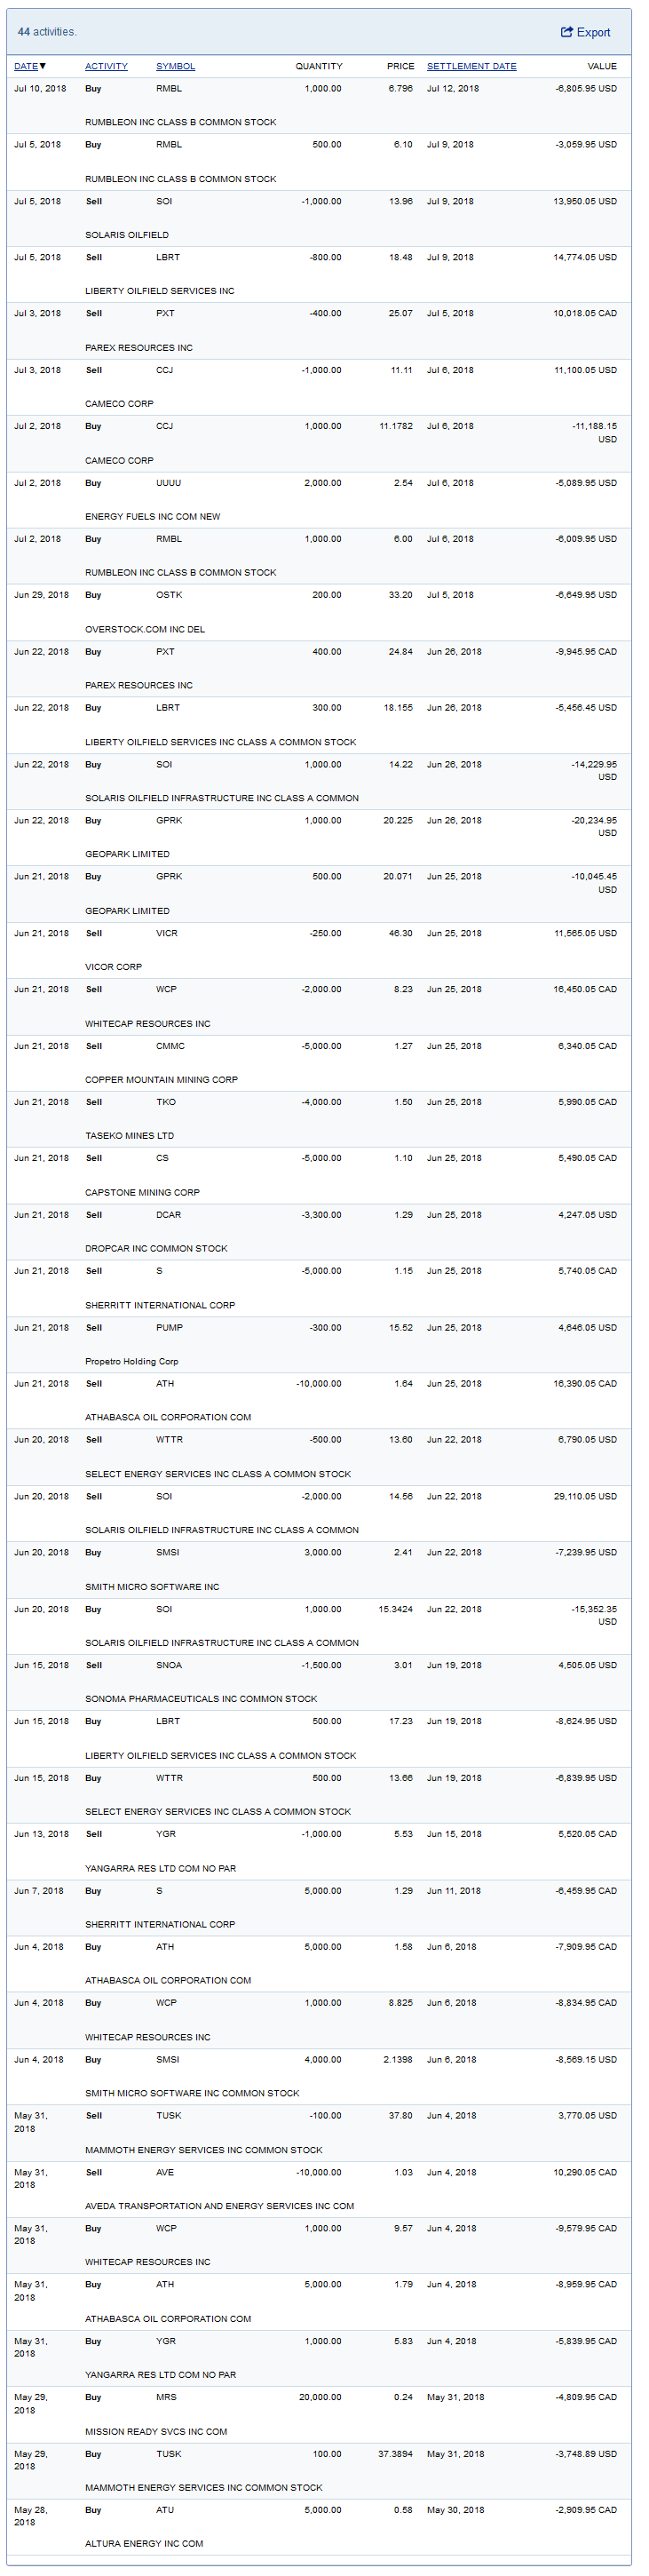Sort table by Symbol column header
Image resolution: width=649 pixels, height=2576 pixels.
click(x=175, y=67)
